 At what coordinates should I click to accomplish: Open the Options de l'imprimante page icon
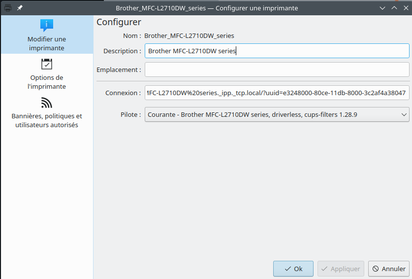point(47,64)
